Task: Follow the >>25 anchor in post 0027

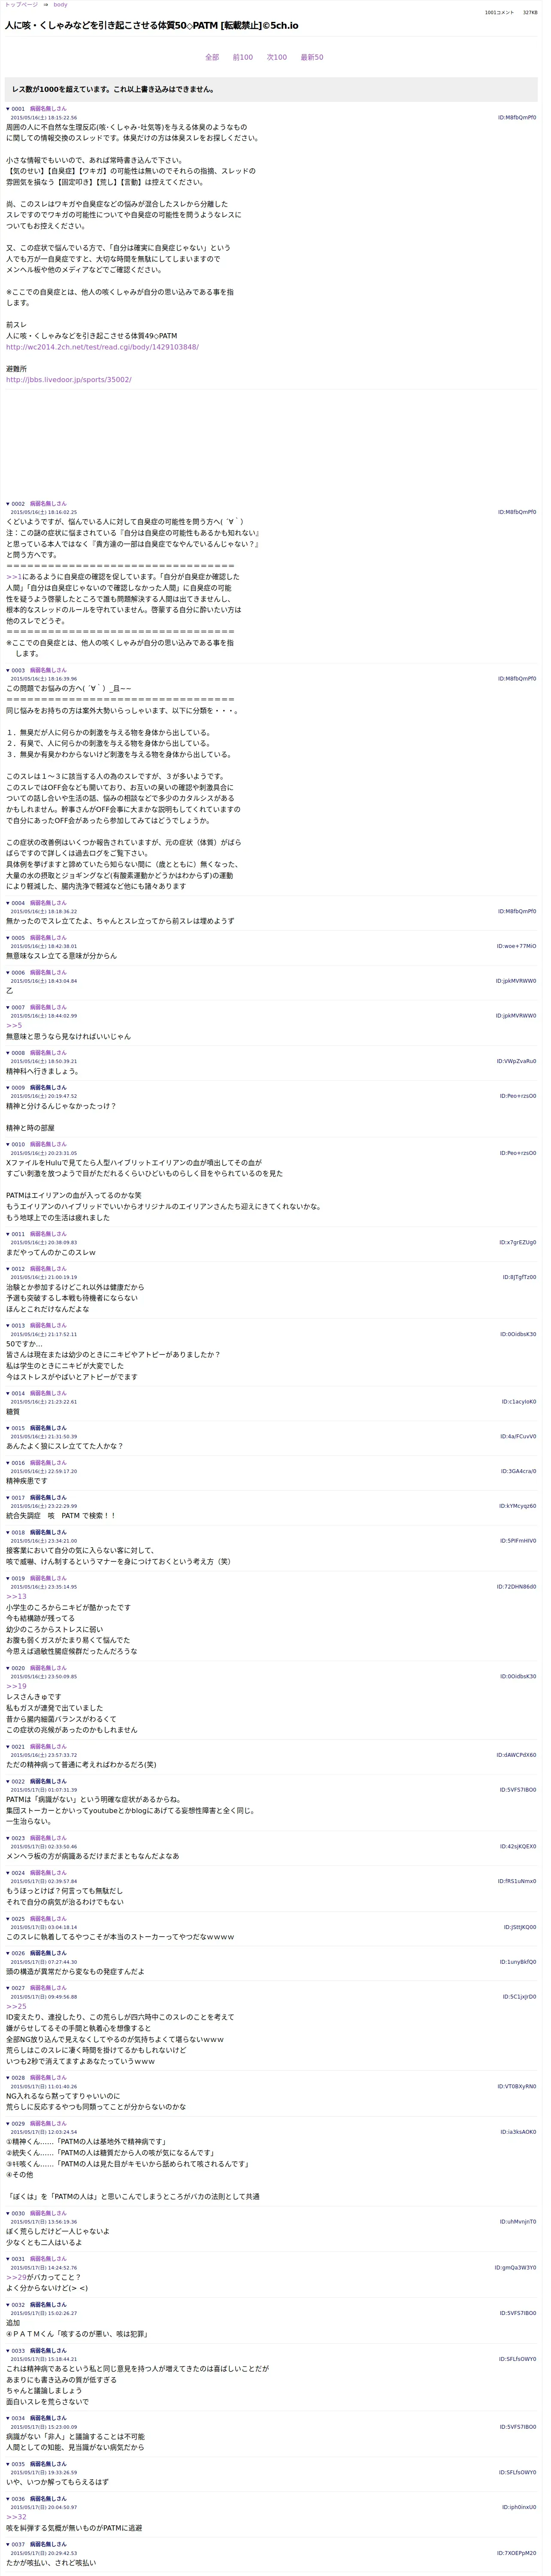Action: (16, 2006)
